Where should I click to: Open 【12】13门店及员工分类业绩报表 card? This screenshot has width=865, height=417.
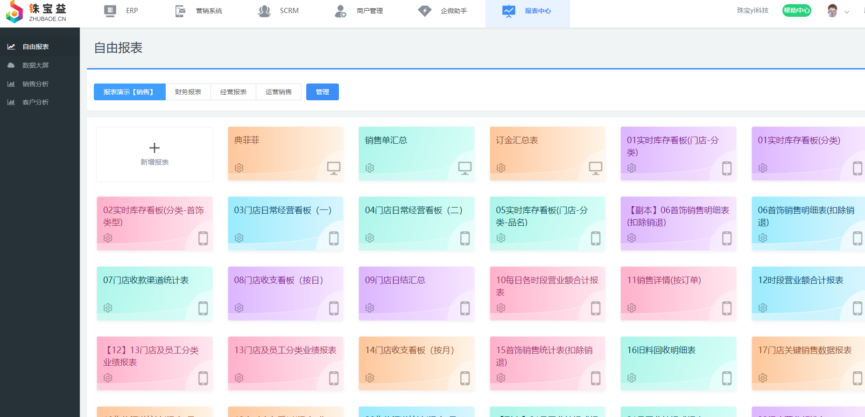coord(155,364)
